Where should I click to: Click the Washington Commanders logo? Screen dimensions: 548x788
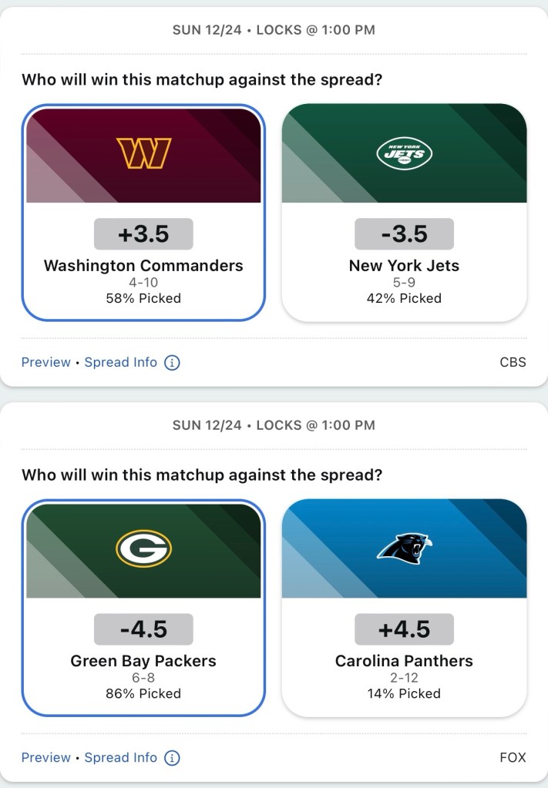[143, 153]
